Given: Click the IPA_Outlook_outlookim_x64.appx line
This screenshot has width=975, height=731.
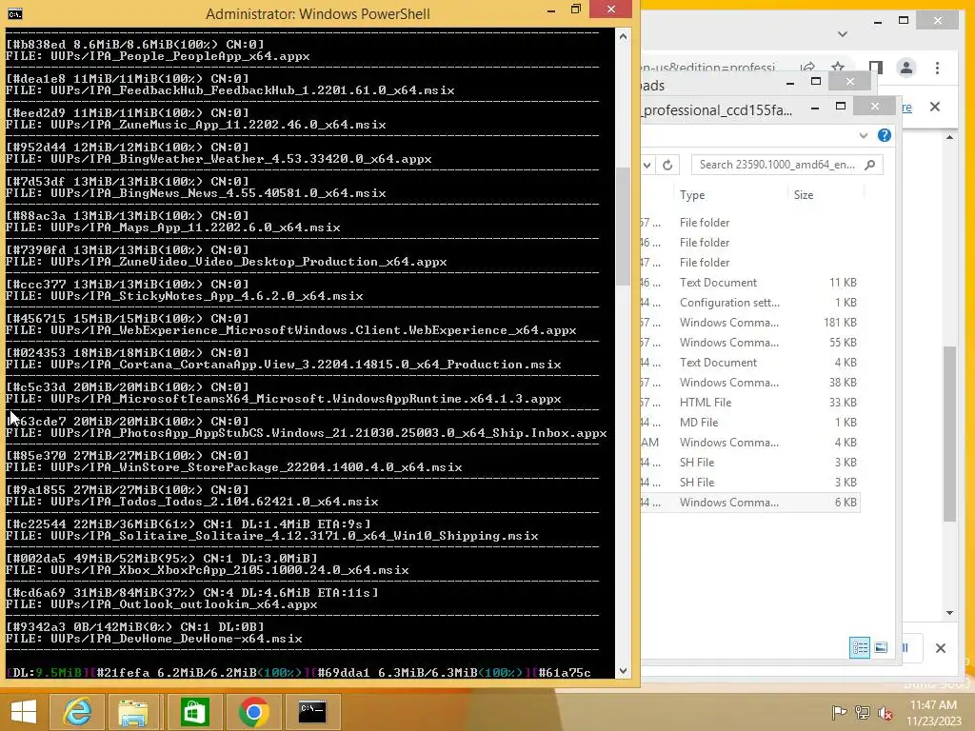Looking at the screenshot, I should pyautogui.click(x=161, y=604).
